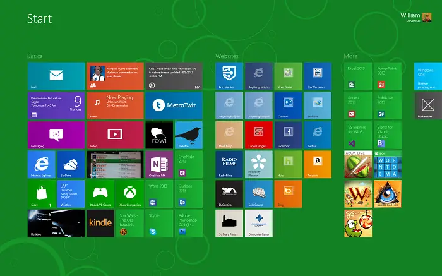The height and width of the screenshot is (276, 442).
Task: Open the Twitter website tile
Action: tap(318, 135)
